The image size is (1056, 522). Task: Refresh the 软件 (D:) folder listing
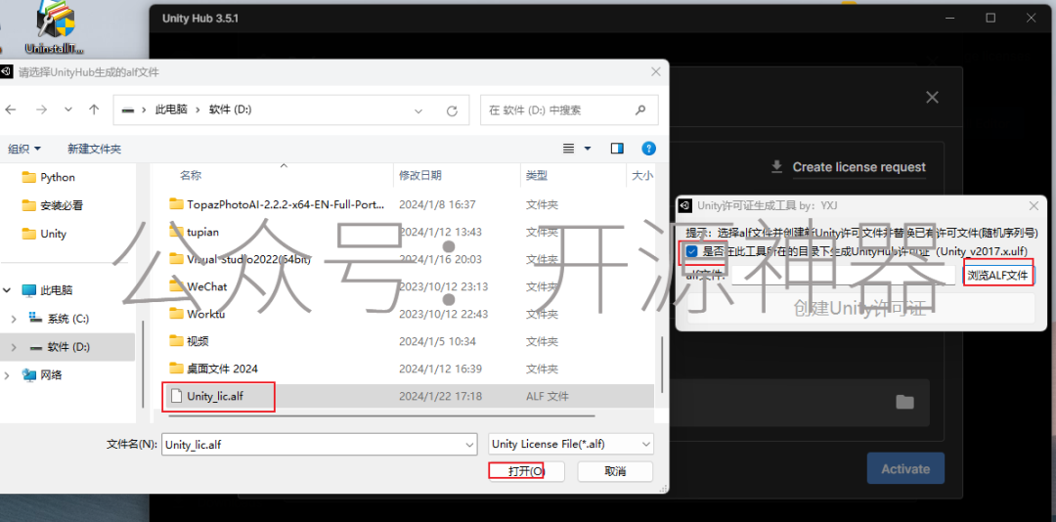click(453, 109)
